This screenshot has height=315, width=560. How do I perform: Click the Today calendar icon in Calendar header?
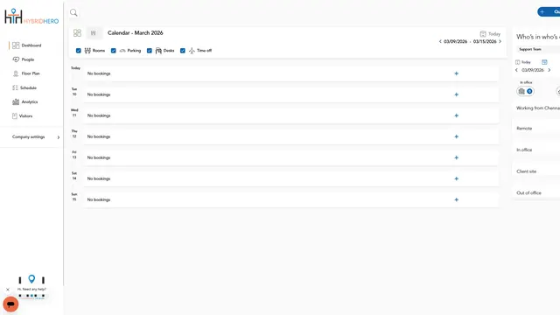[483, 34]
